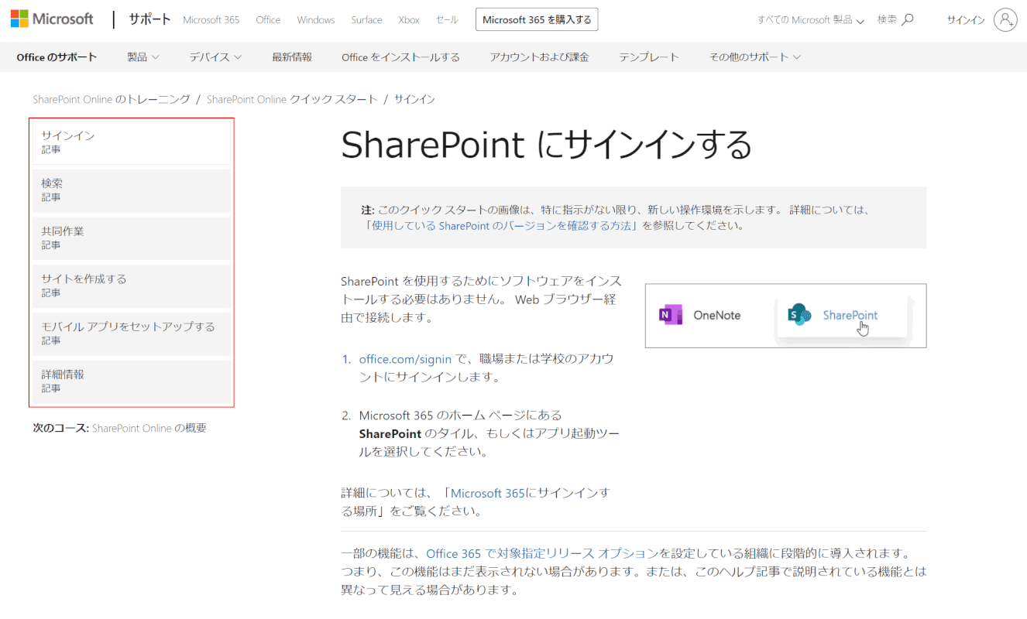Open the サポート link in header

tap(150, 19)
